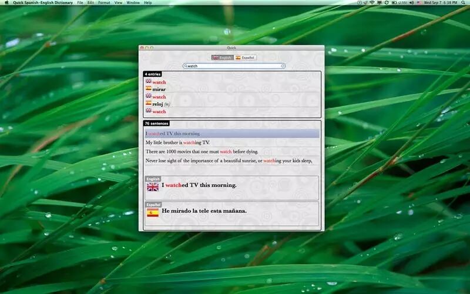The width and height of the screenshot is (470, 294).
Task: Select the 'watch' entry directly above 'mirar'
Action: tap(159, 82)
